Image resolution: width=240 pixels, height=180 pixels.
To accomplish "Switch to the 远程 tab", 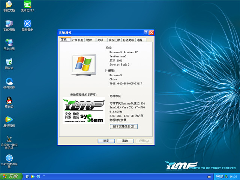I will [x=141, y=40].
